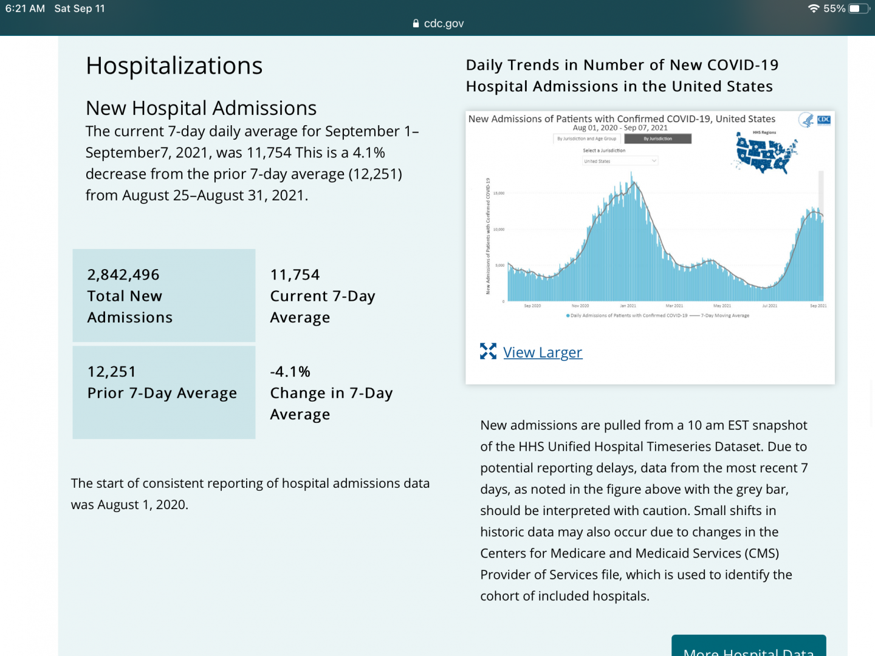875x656 pixels.
Task: Tap the 6:21 AM clock
Action: click(x=25, y=9)
